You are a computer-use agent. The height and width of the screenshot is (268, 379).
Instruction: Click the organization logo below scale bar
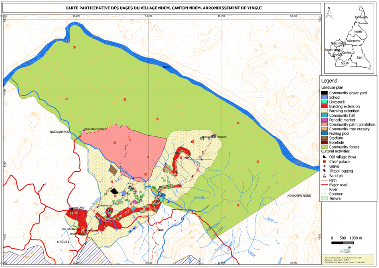click(345, 250)
